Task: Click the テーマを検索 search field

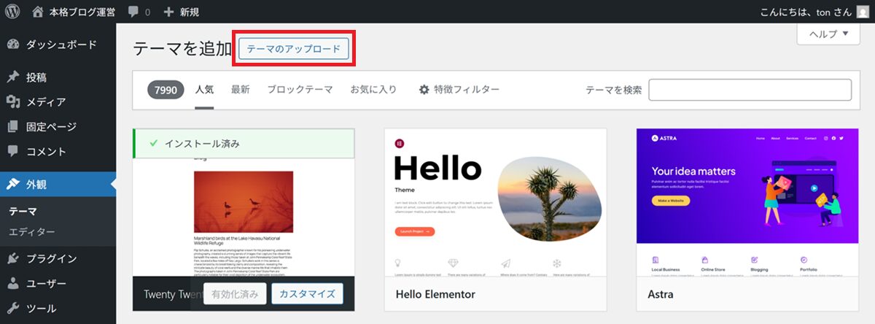Action: click(750, 90)
